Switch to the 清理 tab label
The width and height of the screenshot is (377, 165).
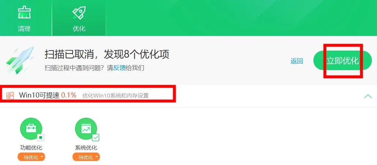[x=24, y=29]
